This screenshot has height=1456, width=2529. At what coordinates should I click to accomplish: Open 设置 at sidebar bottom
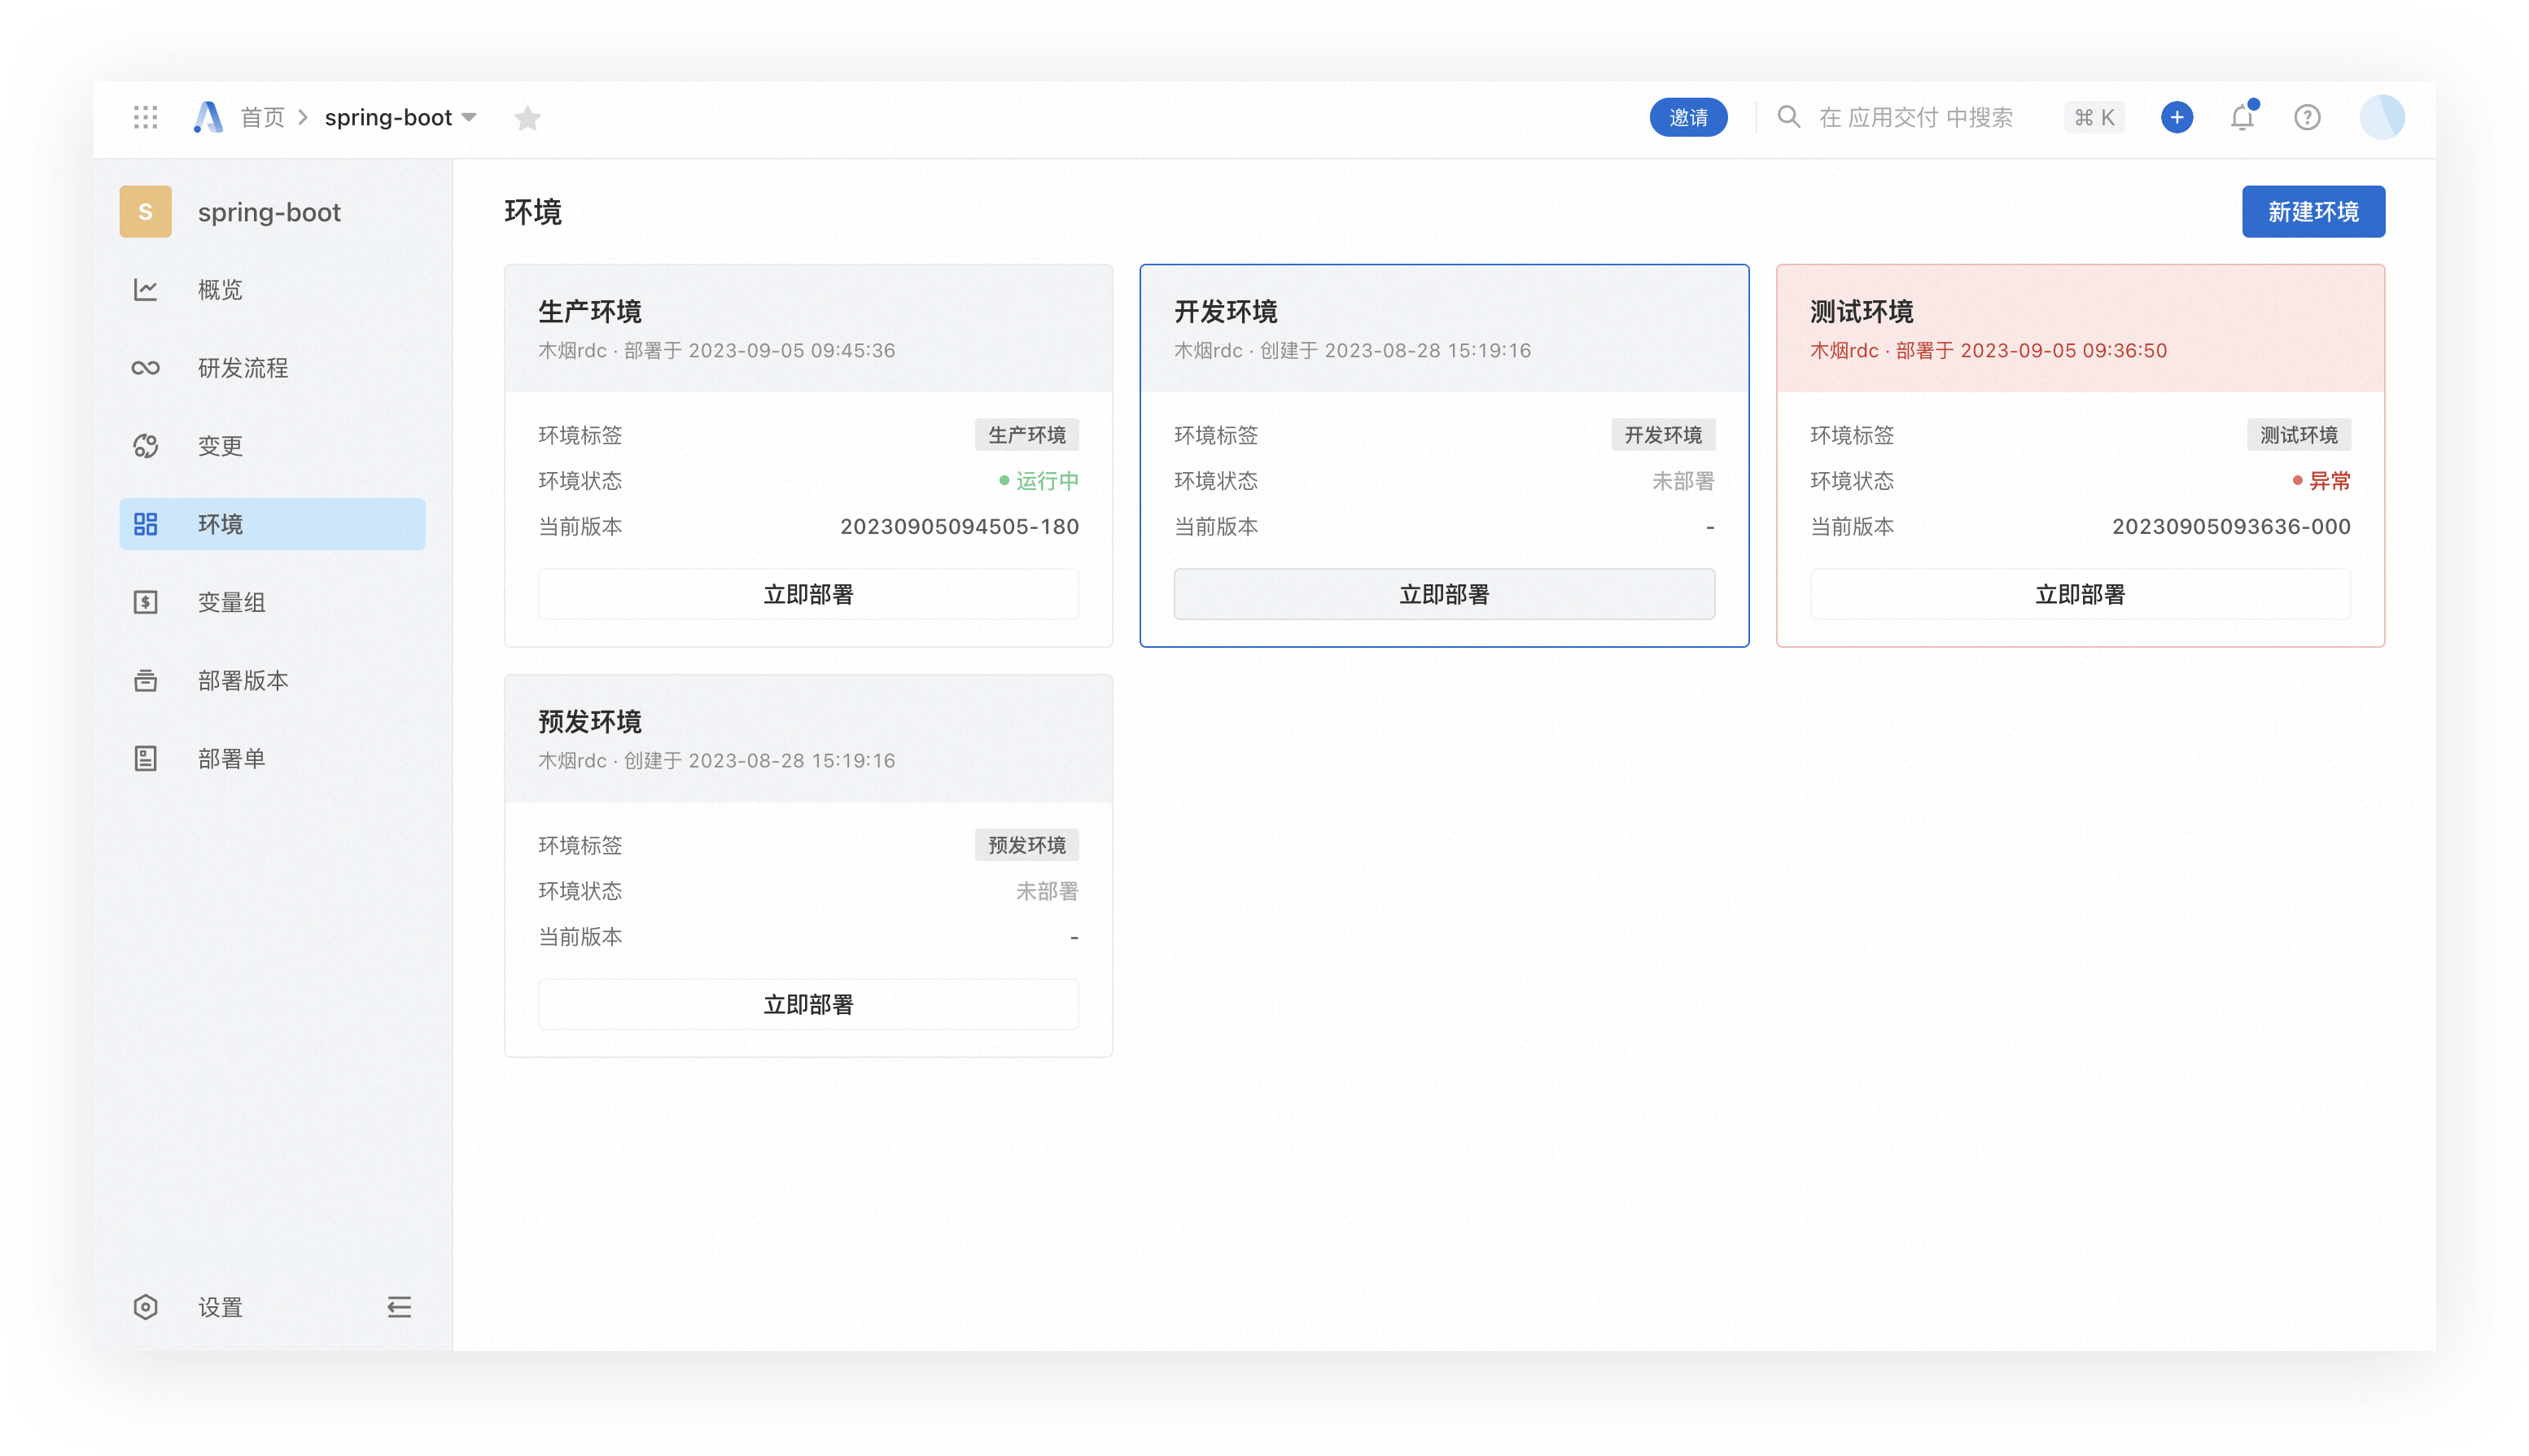220,1306
